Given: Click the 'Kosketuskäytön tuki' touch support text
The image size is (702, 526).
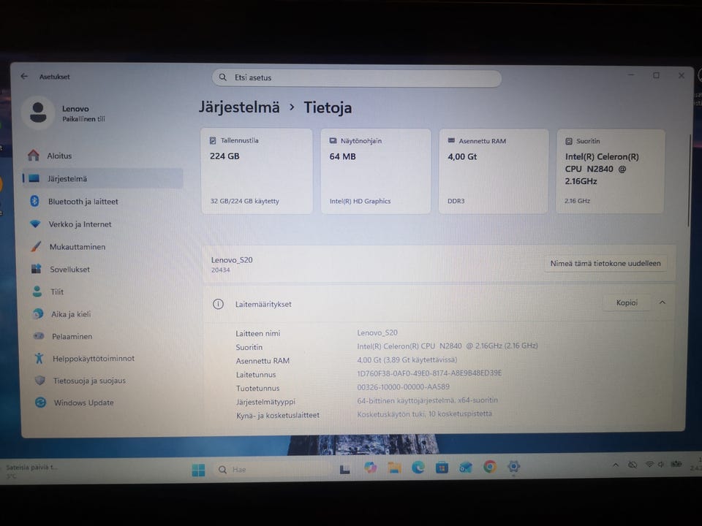Looking at the screenshot, I should coord(424,413).
